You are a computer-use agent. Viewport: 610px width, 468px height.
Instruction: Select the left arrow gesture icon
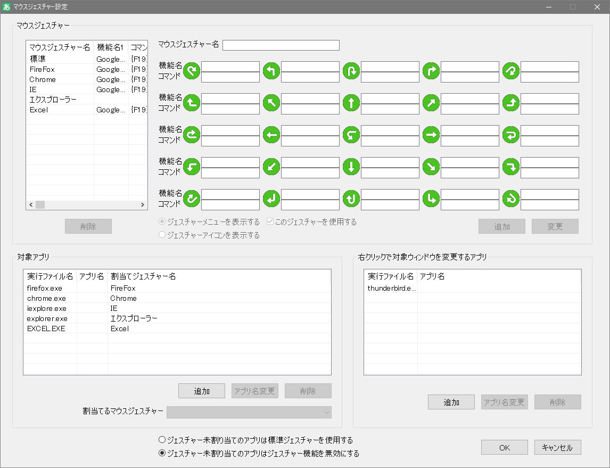pyautogui.click(x=271, y=135)
